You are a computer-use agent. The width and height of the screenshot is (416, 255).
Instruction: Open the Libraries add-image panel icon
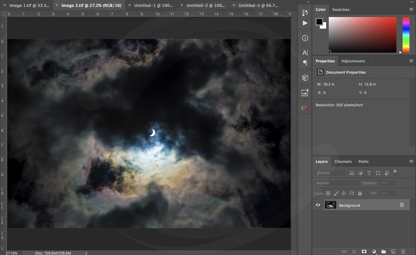(305, 92)
